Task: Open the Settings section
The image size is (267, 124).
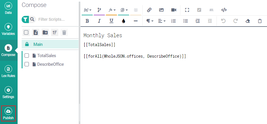Action: pyautogui.click(x=8, y=93)
